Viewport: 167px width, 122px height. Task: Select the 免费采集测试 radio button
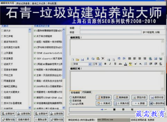point(71,97)
